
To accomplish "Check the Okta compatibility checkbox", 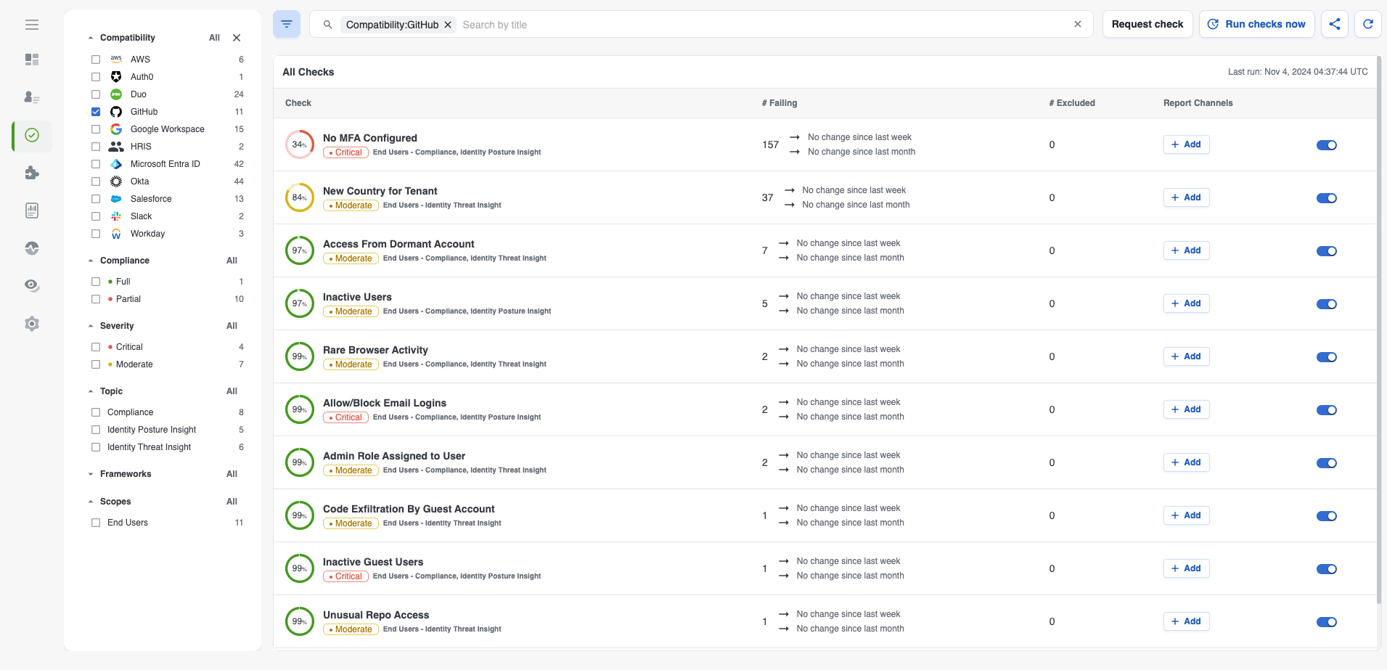I will (x=96, y=181).
